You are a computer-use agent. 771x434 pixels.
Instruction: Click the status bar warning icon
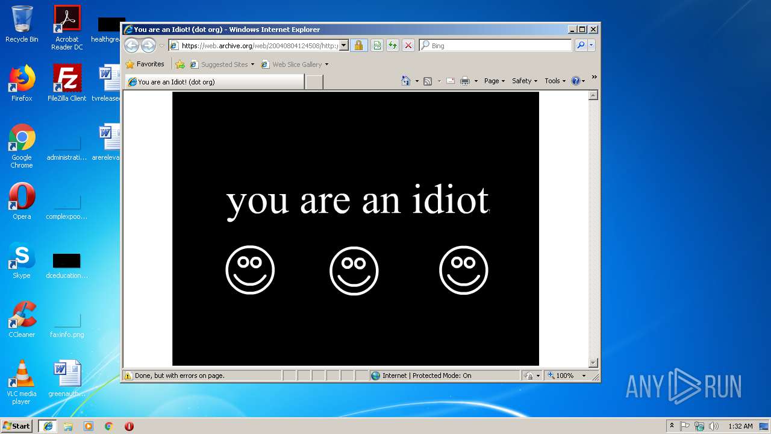point(128,376)
